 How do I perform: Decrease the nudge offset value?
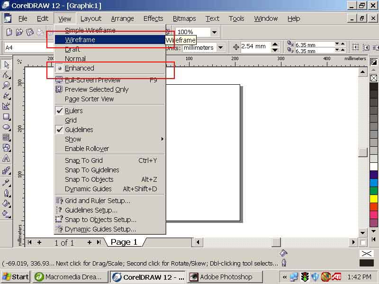(275, 50)
